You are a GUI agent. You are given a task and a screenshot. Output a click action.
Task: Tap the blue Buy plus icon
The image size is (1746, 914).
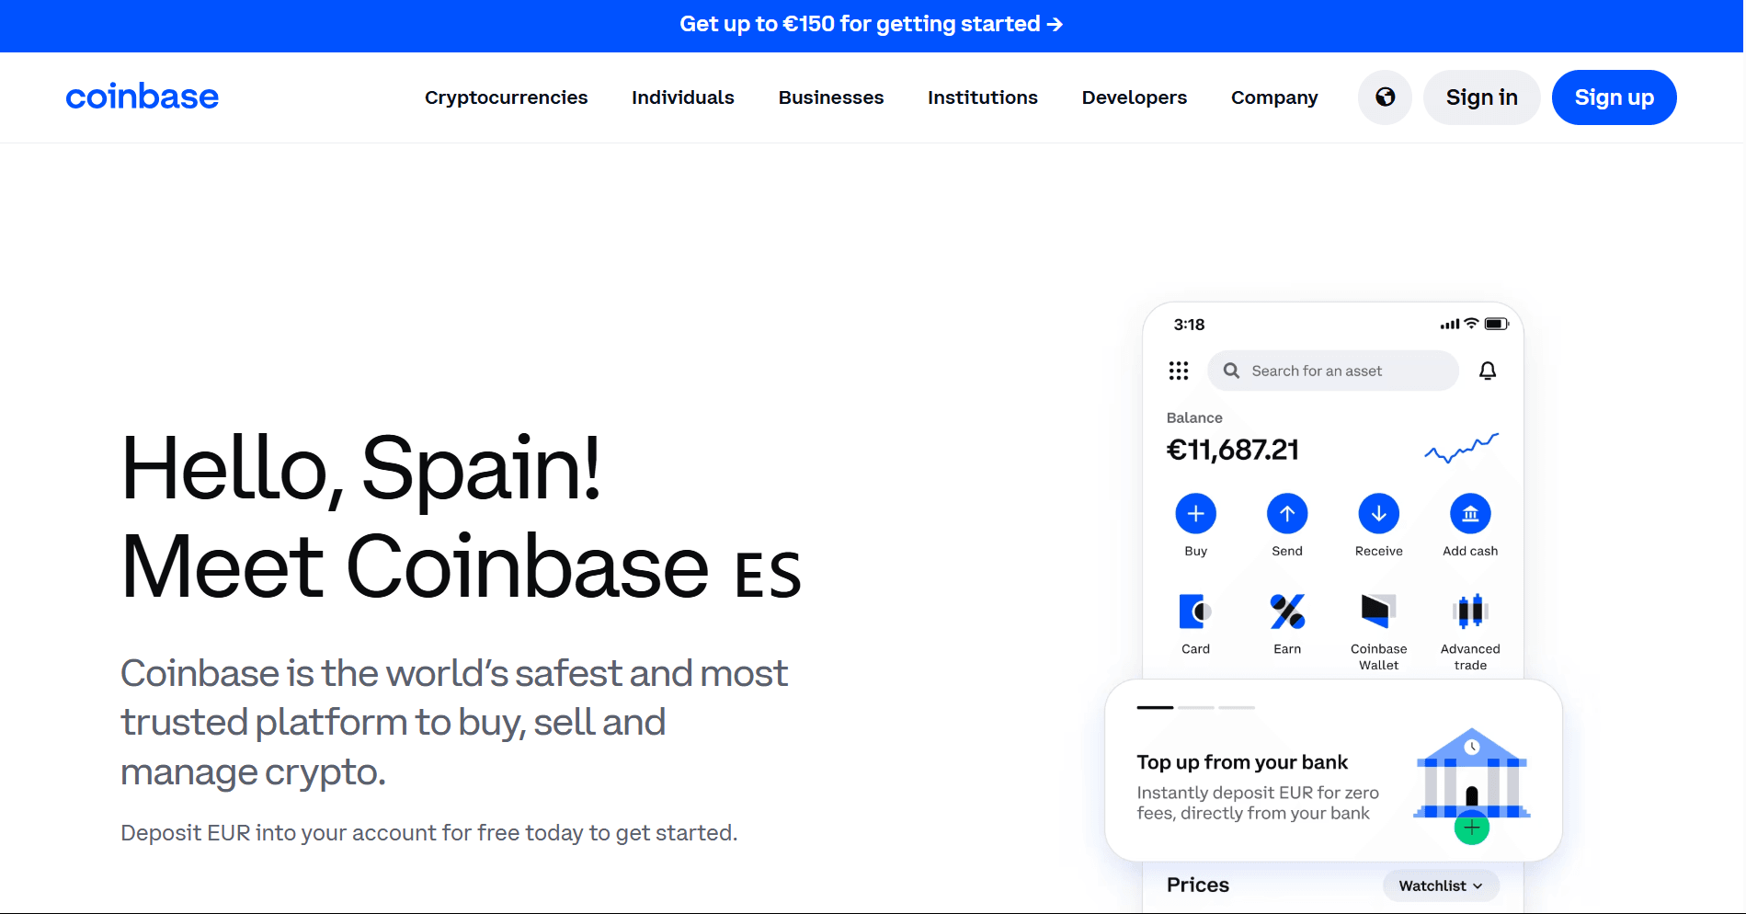point(1195,513)
